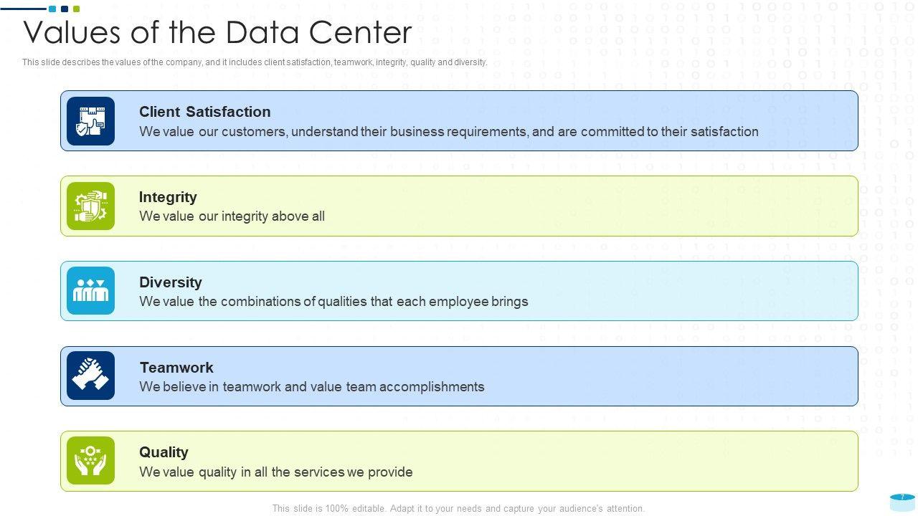Select the Integrity heading text
The height and width of the screenshot is (516, 918).
(168, 197)
